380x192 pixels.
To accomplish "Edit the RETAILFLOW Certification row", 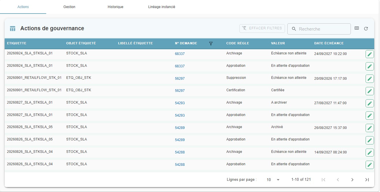I will (370, 91).
